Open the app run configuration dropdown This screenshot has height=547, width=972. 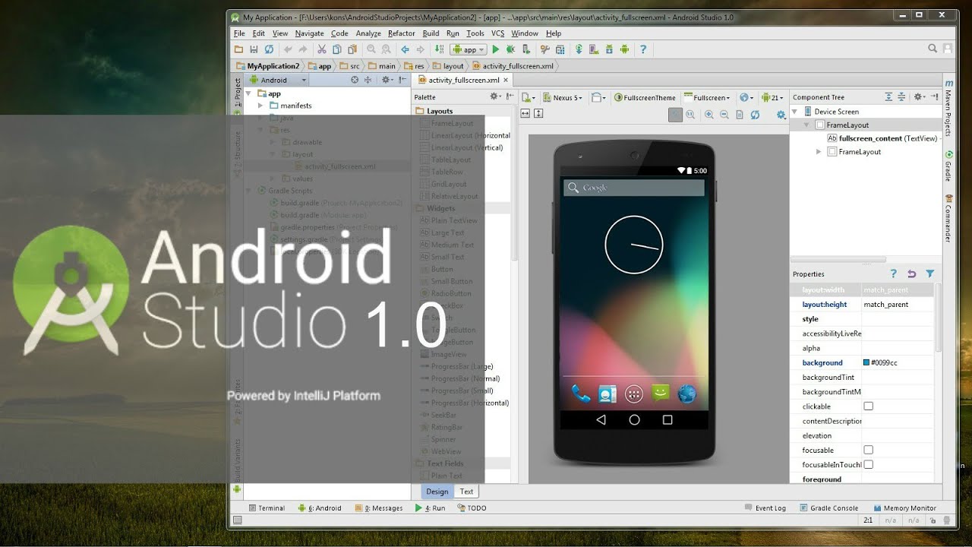pos(469,49)
